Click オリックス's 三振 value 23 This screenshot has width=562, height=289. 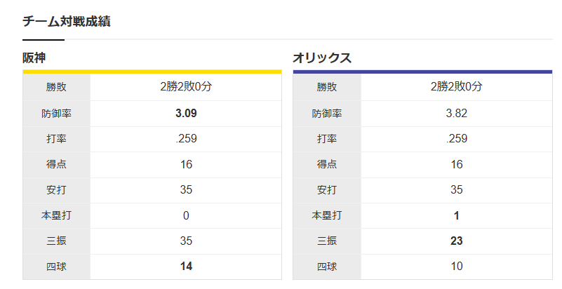point(457,241)
